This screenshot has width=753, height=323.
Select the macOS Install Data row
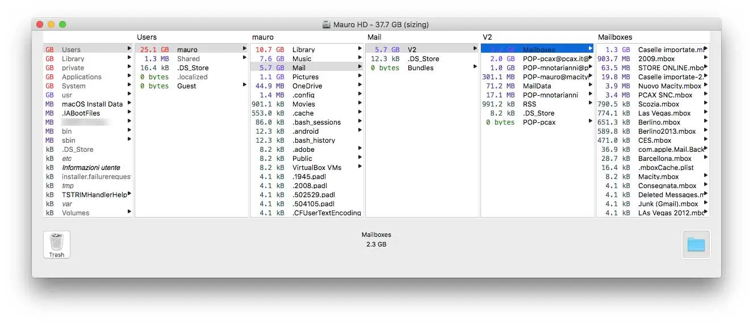[x=88, y=104]
